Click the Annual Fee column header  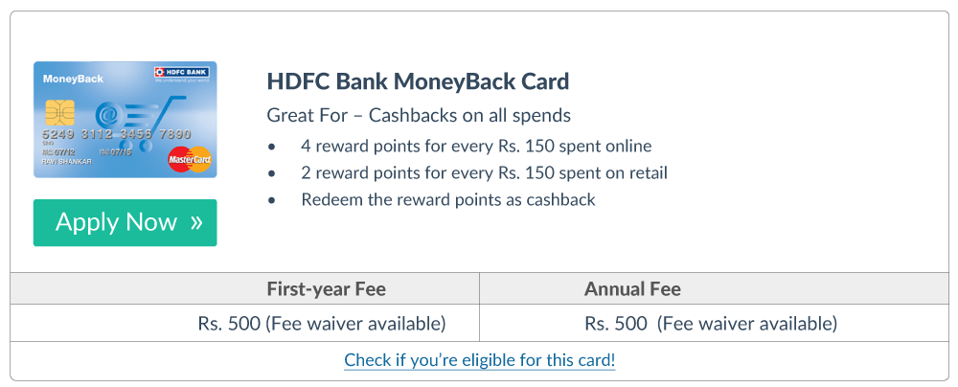[x=632, y=288]
